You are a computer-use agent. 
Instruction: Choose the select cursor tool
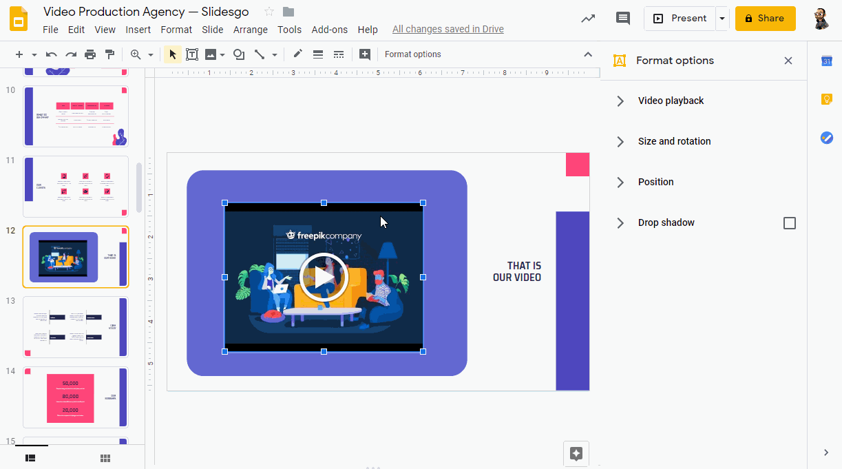[x=173, y=54]
